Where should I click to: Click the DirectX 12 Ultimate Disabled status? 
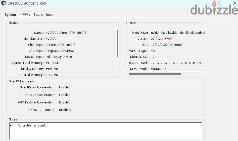65,110
